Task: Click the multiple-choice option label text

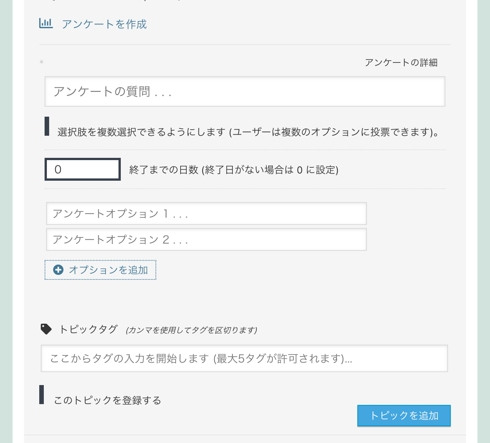Action: coord(248,132)
